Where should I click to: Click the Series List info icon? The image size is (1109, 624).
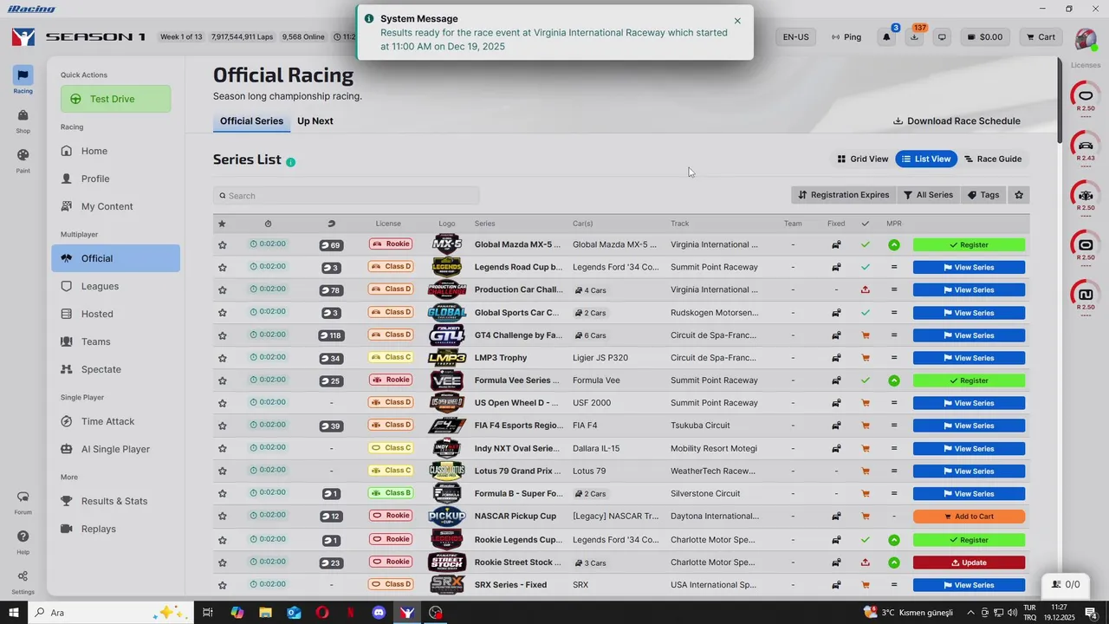pos(290,161)
